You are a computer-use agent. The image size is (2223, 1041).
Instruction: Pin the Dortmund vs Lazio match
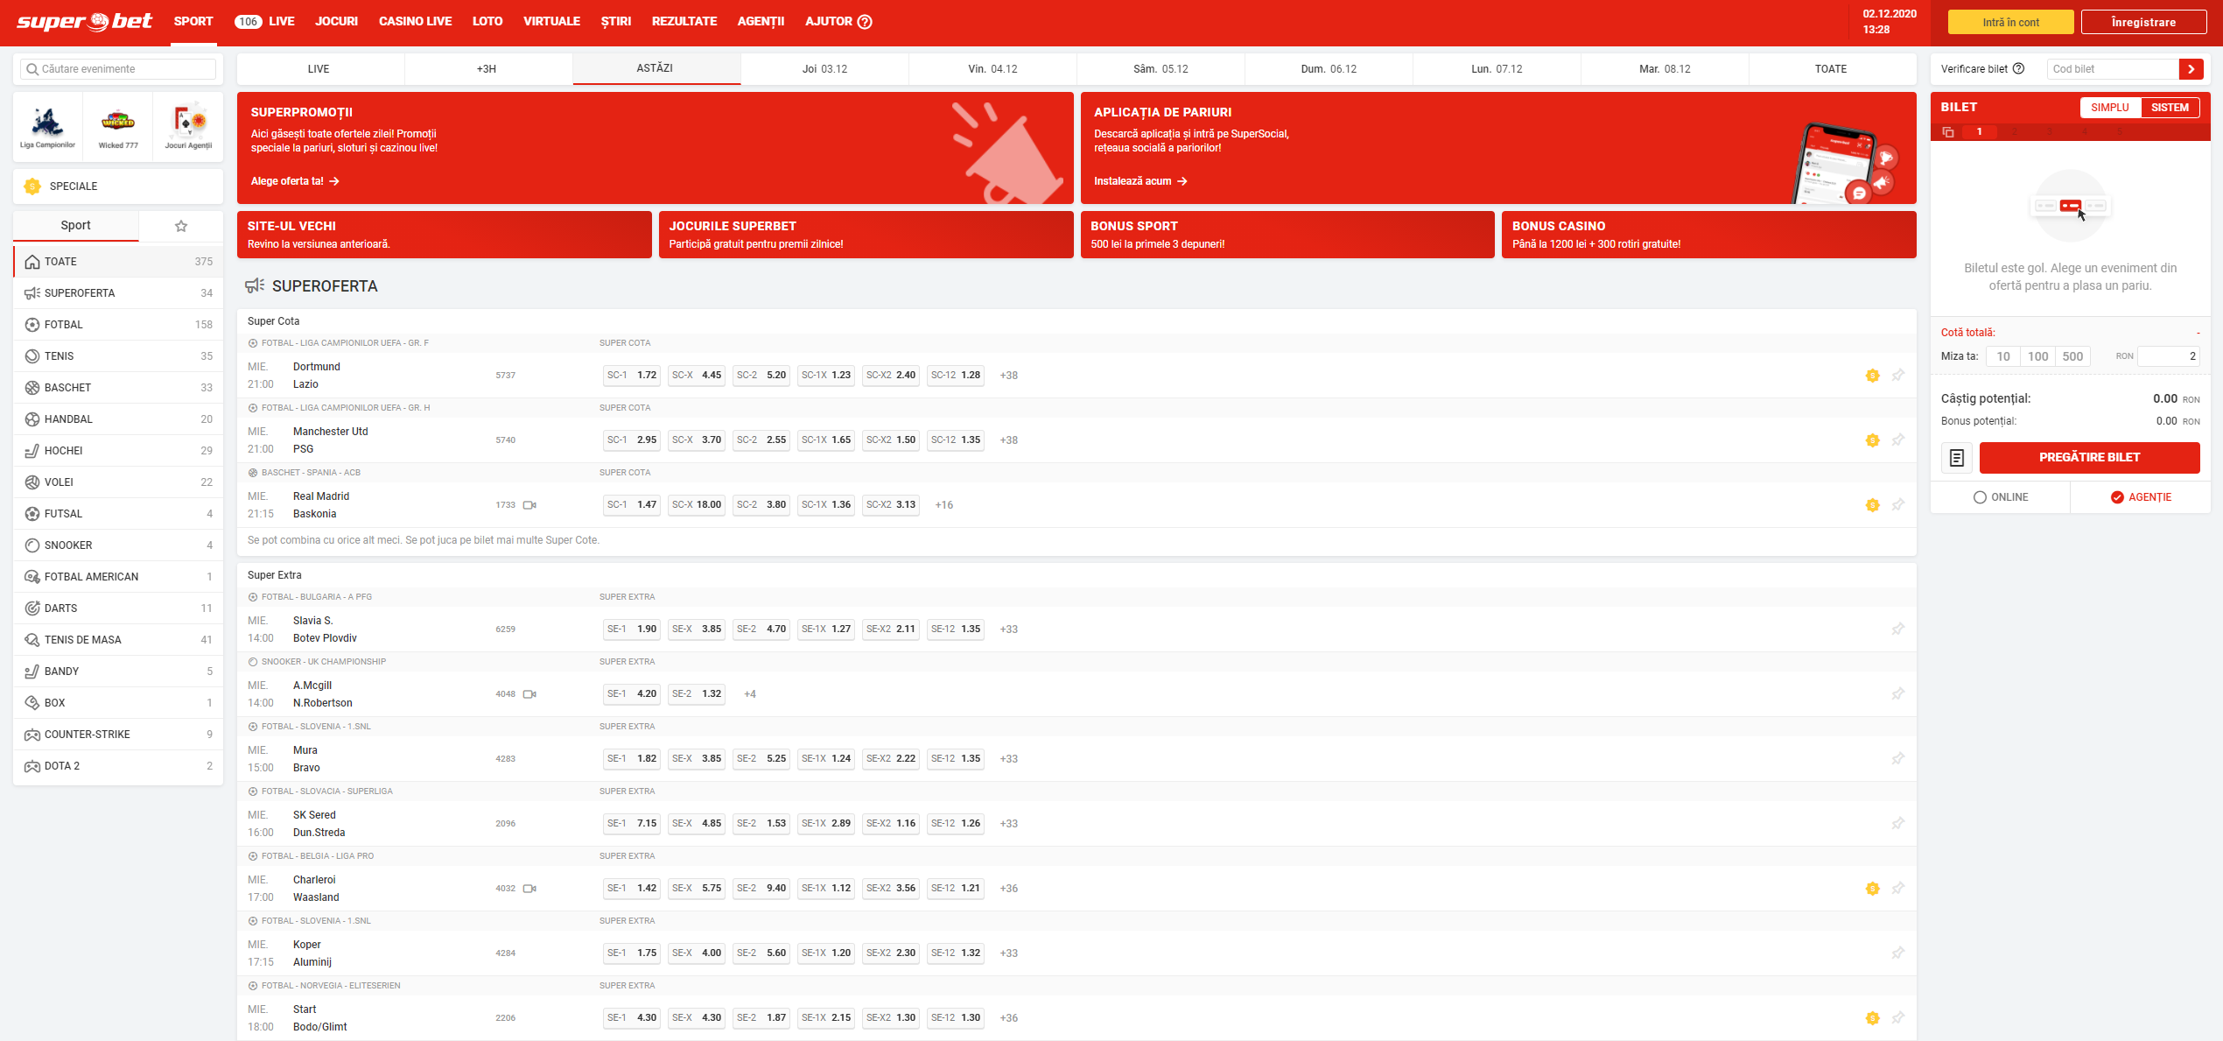tap(1897, 376)
